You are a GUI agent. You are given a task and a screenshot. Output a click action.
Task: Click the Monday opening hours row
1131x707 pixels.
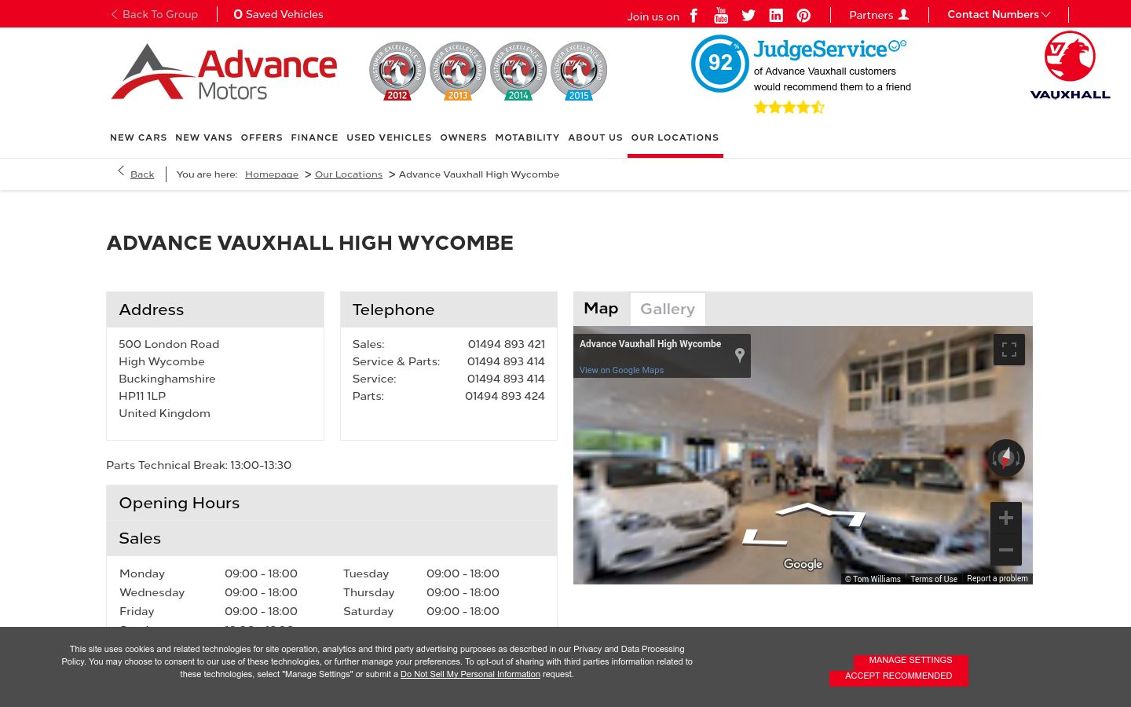(209, 573)
